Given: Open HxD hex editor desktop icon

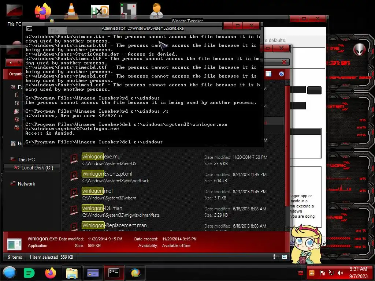Looking at the screenshot, I should click(x=100, y=11).
